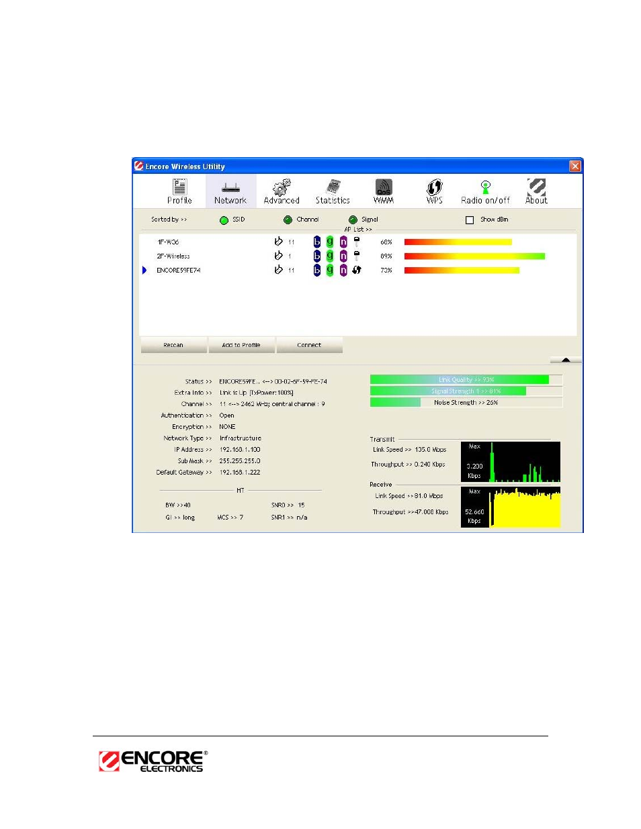Sort AP list by SSID
The width and height of the screenshot is (641, 829).
[224, 220]
